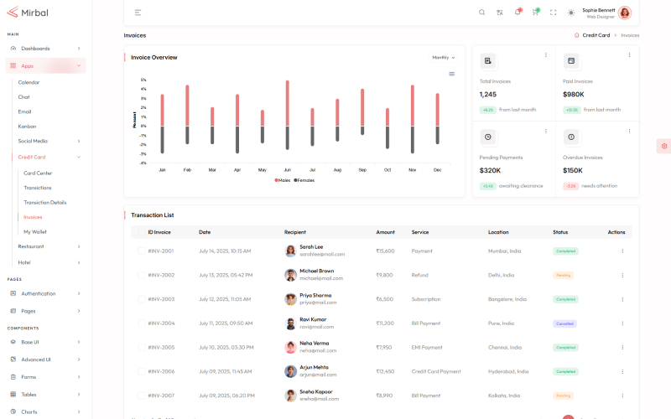Collapse sidebar with the hamburger menu icon
This screenshot has height=419, width=671.
click(x=138, y=13)
